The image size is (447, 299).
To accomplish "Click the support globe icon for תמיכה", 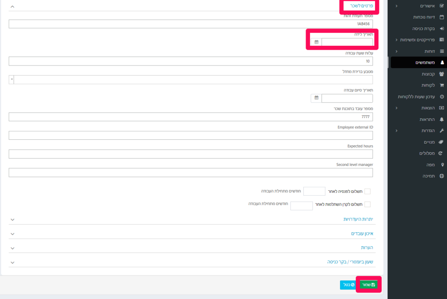I will tap(442, 176).
